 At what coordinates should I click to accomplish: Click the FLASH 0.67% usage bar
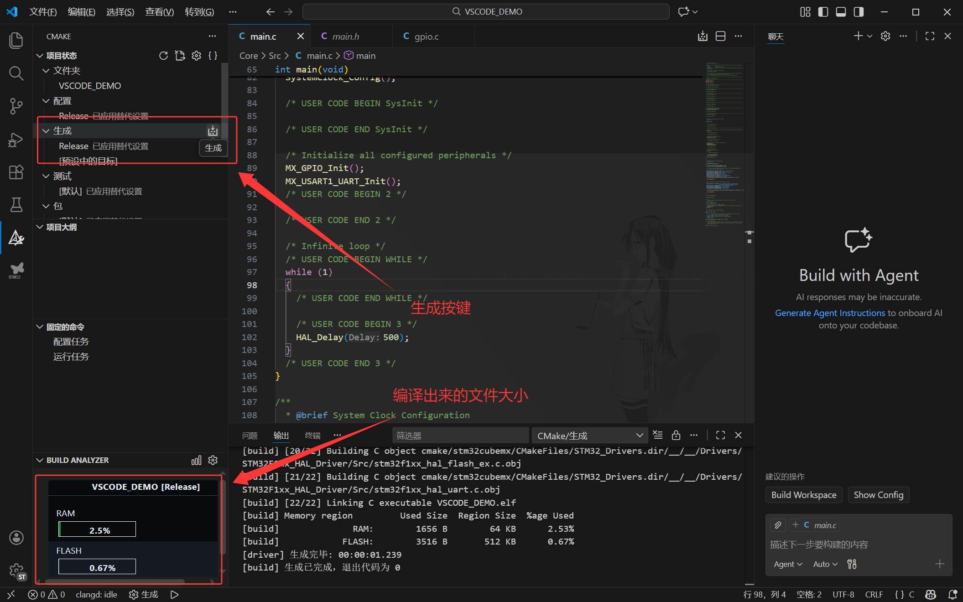[97, 567]
